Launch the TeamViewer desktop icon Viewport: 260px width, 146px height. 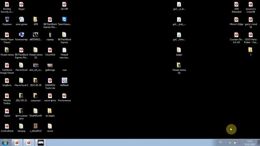pos(64,21)
